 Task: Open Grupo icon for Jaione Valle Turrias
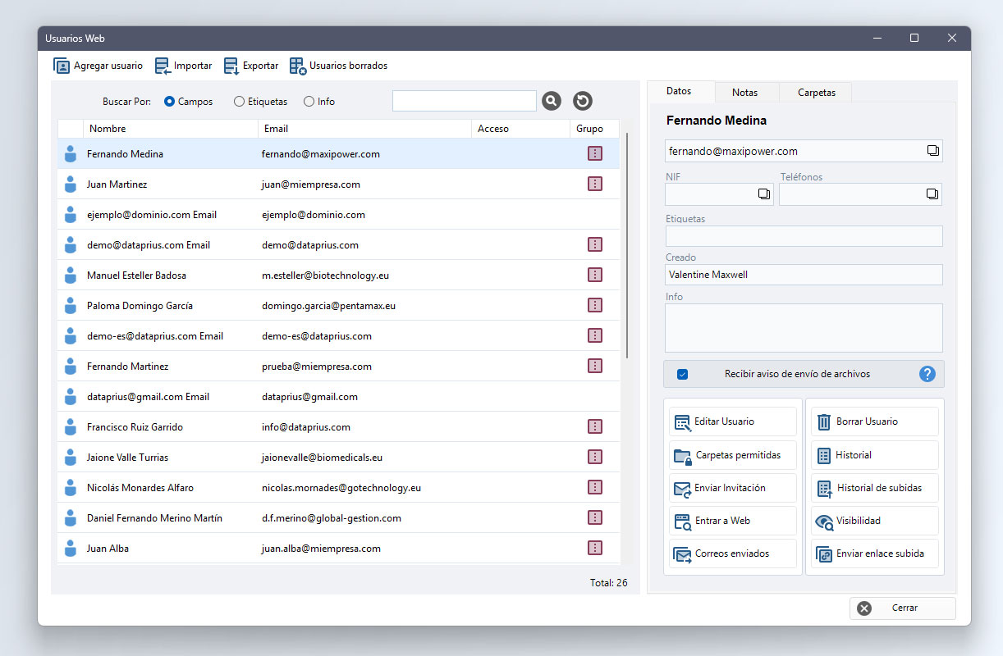[x=595, y=457]
